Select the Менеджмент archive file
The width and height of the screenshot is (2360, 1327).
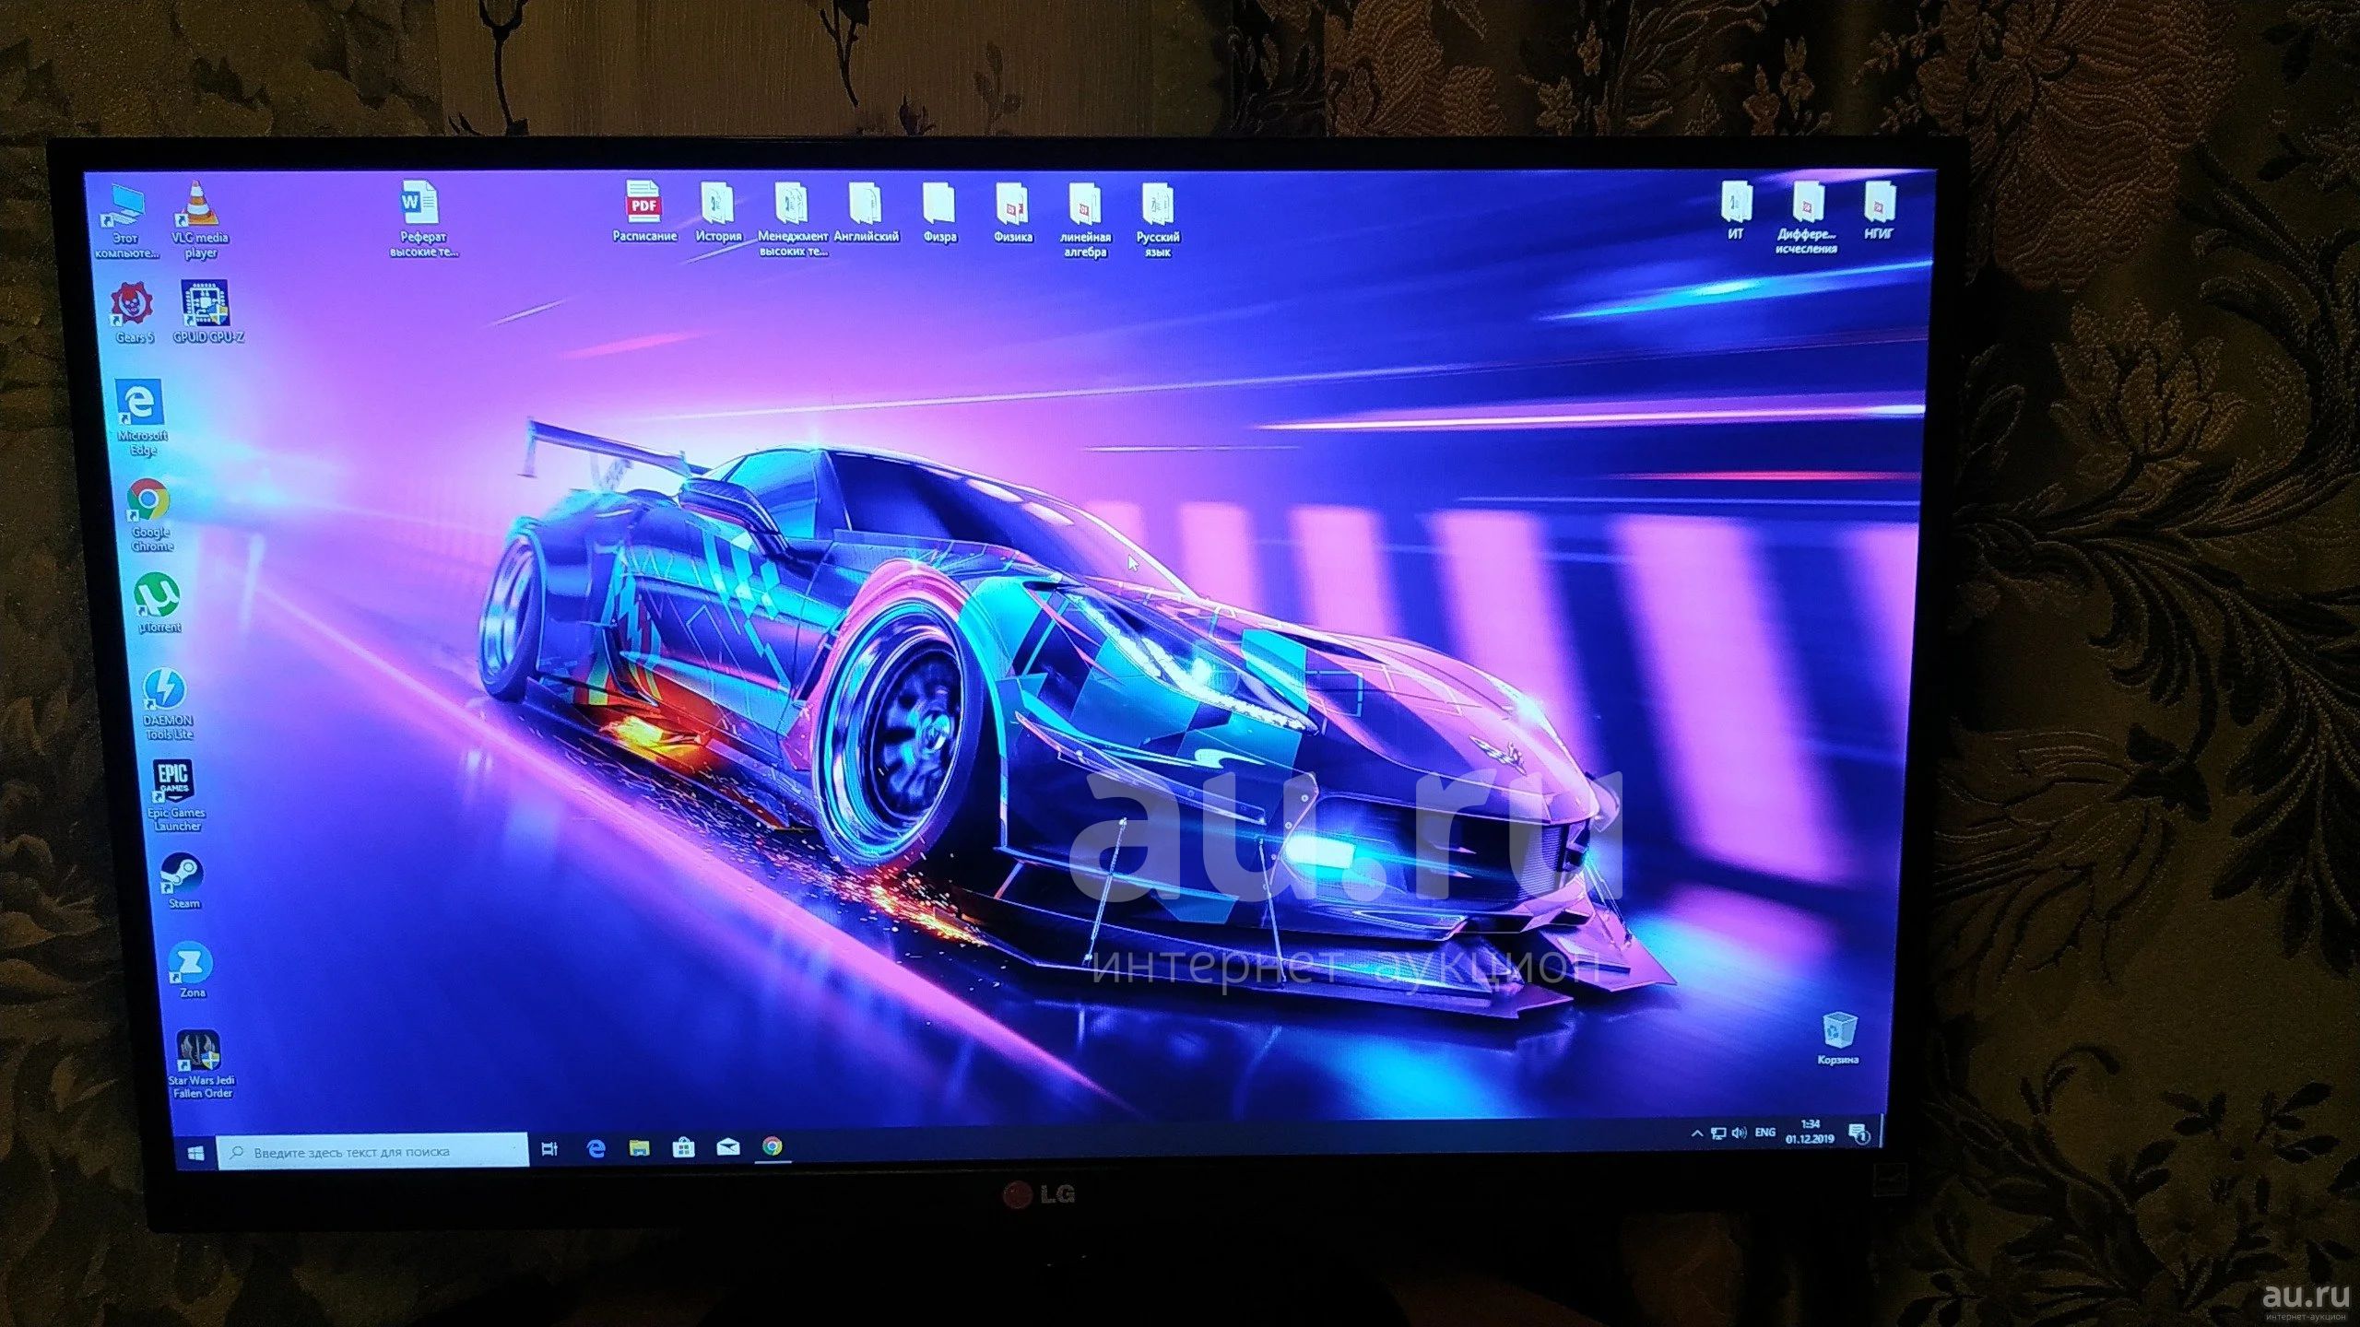pos(792,218)
